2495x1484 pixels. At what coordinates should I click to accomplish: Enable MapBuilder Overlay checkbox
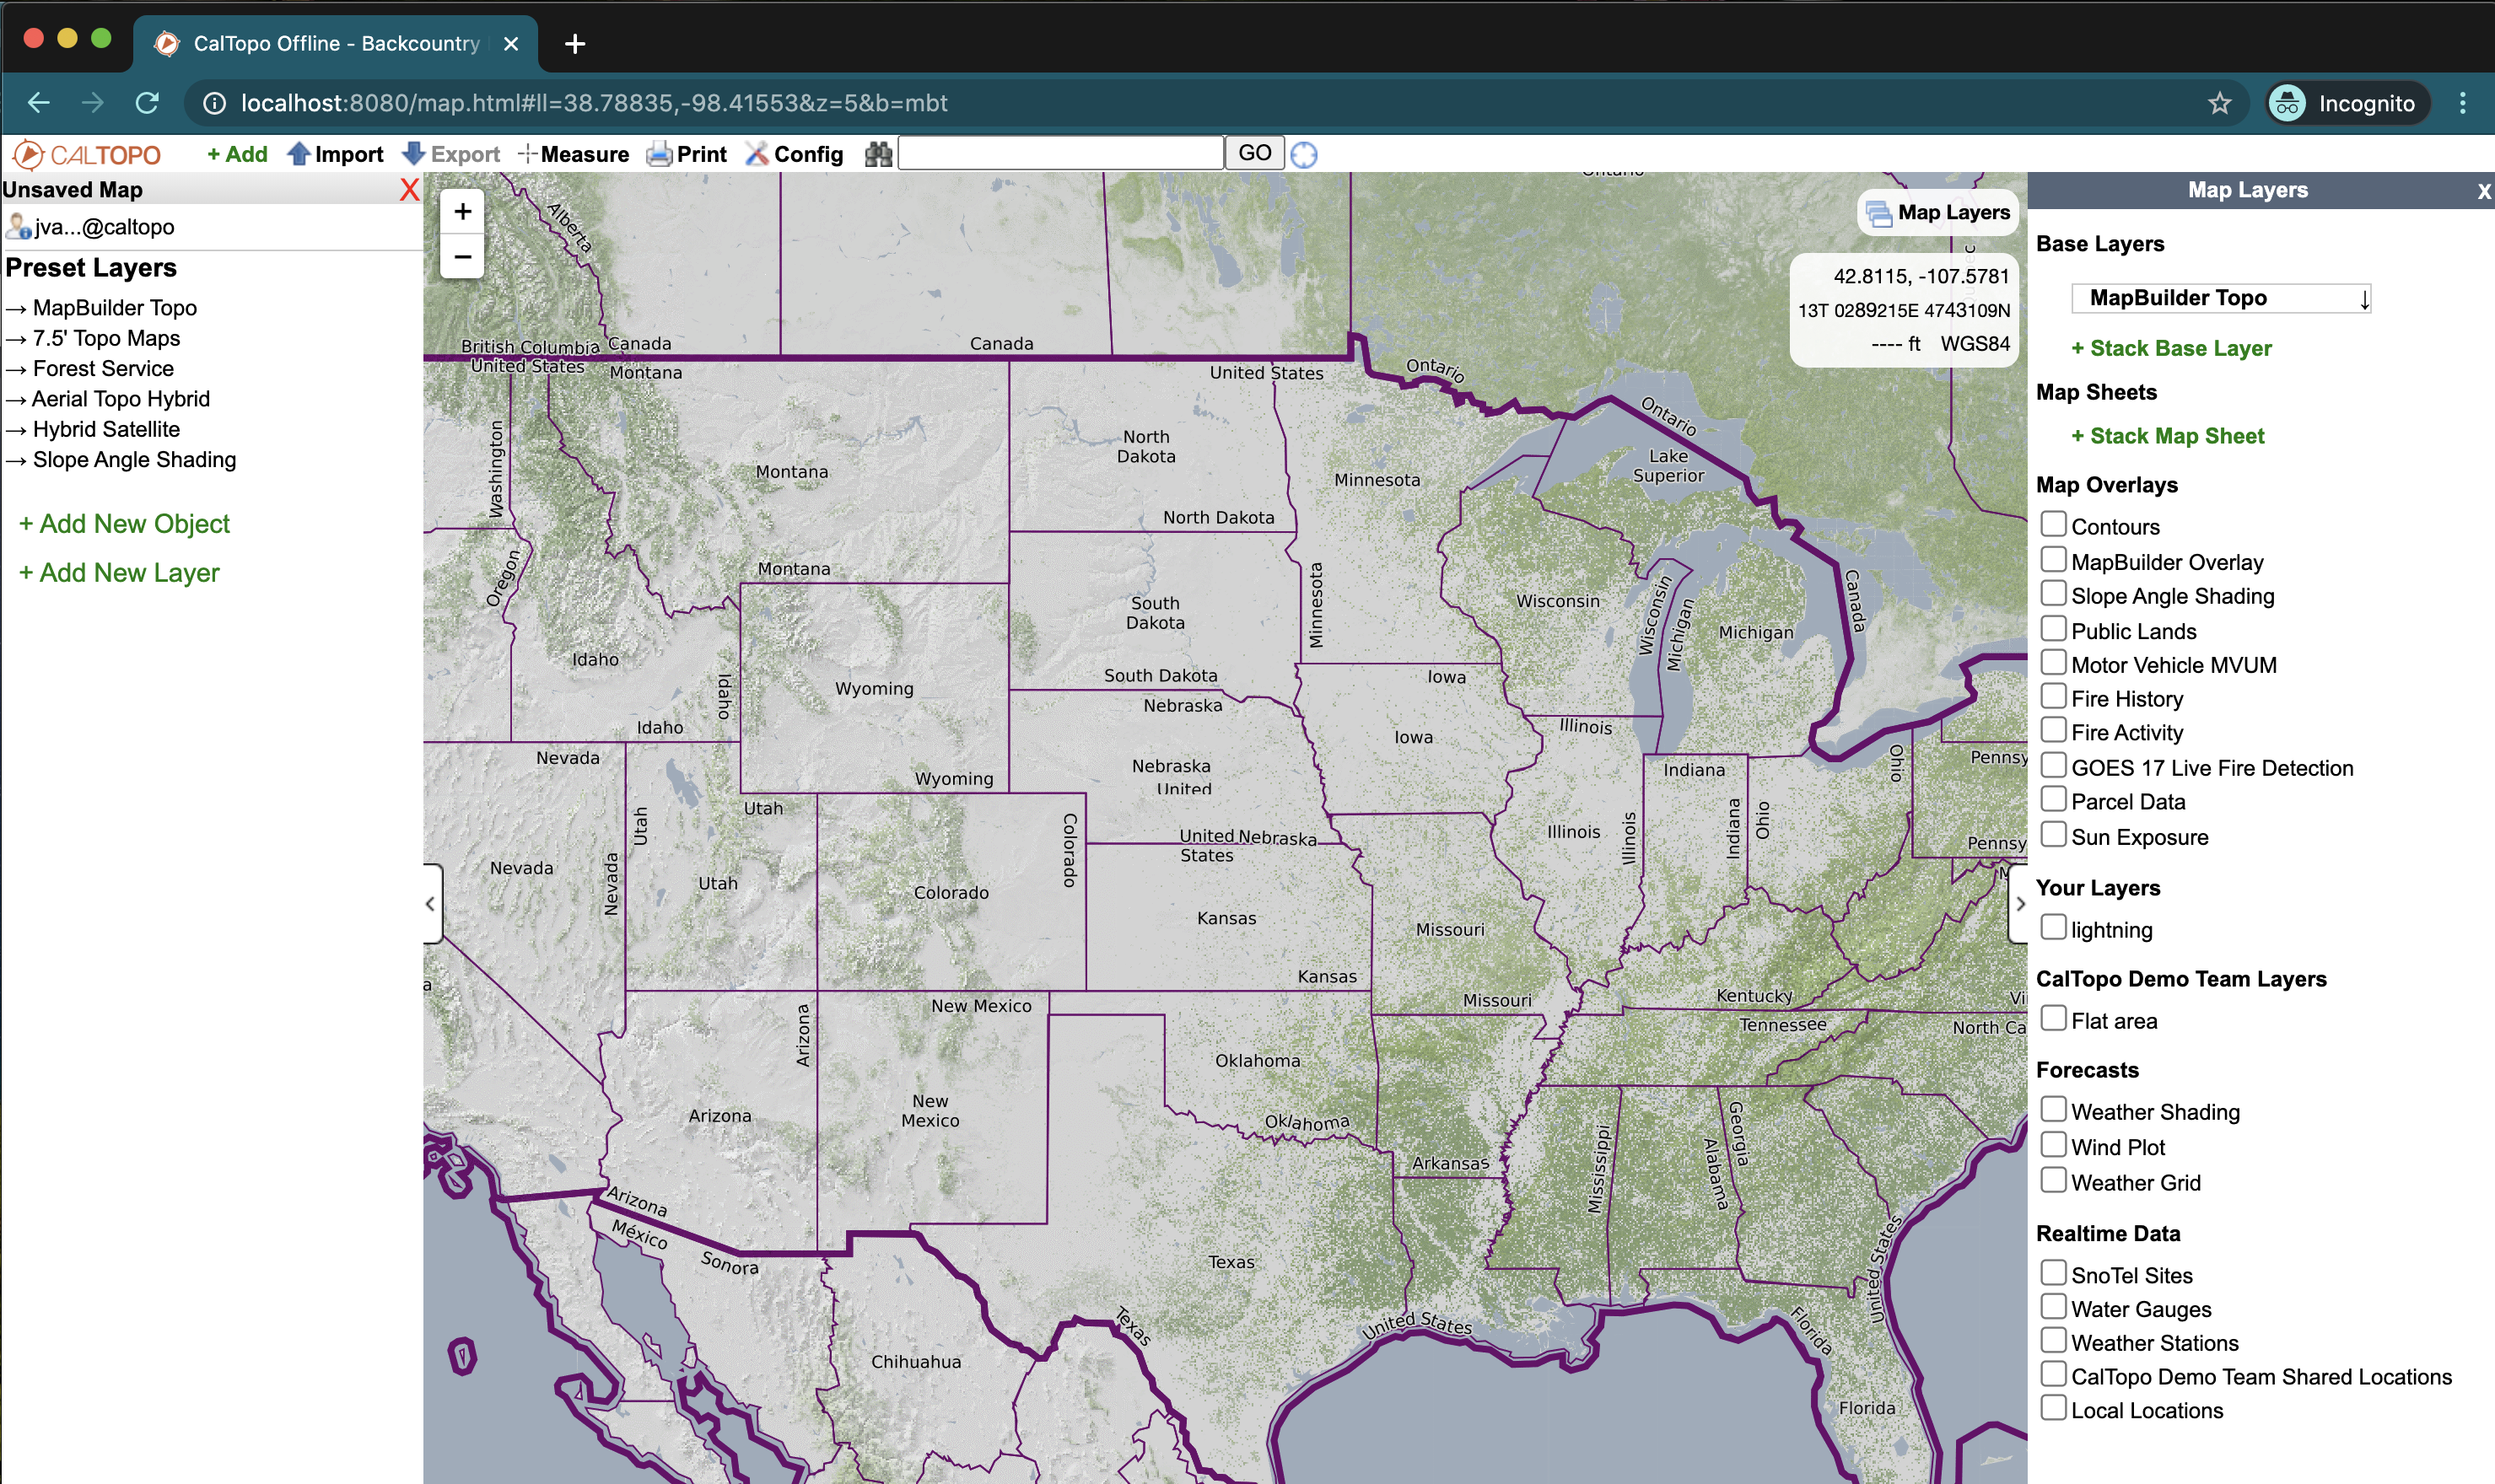click(2053, 559)
